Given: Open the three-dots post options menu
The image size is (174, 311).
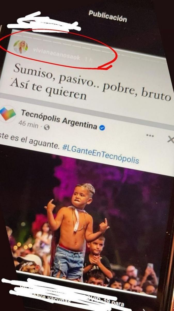Looking at the screenshot, I should click(150, 136).
